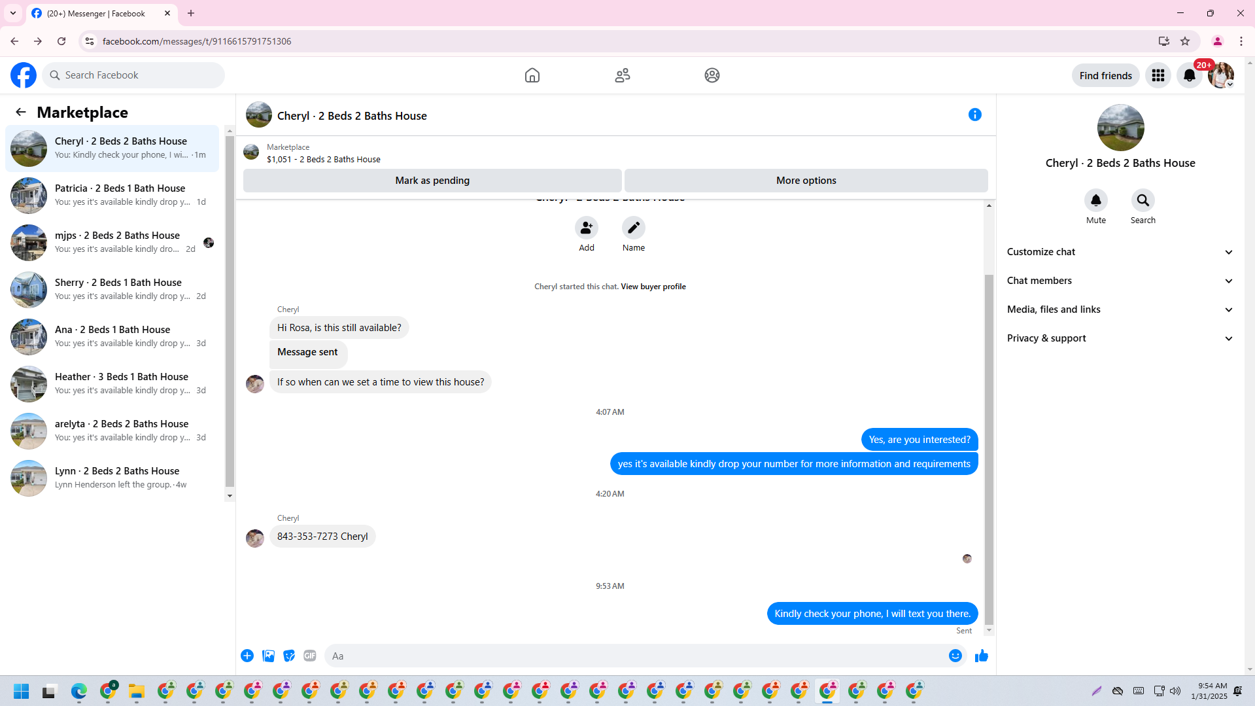This screenshot has width=1255, height=706.
Task: Open the Chrome tab search dropdown
Action: click(x=13, y=13)
